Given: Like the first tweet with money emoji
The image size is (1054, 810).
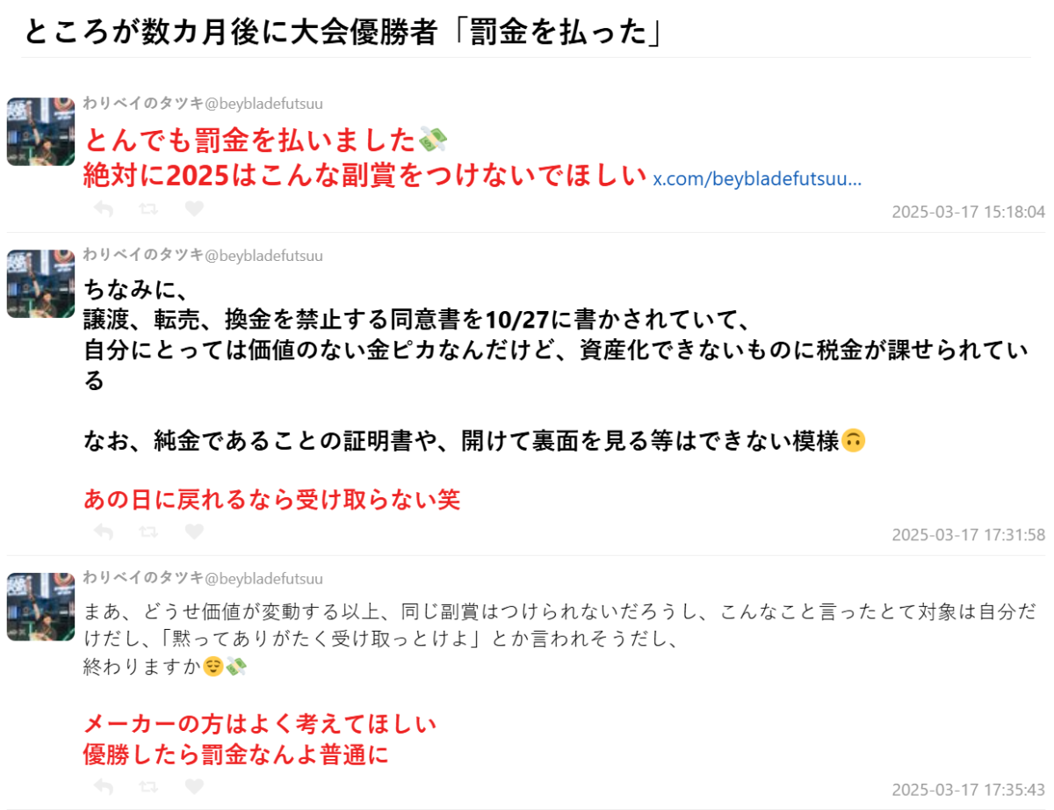Looking at the screenshot, I should click(194, 209).
